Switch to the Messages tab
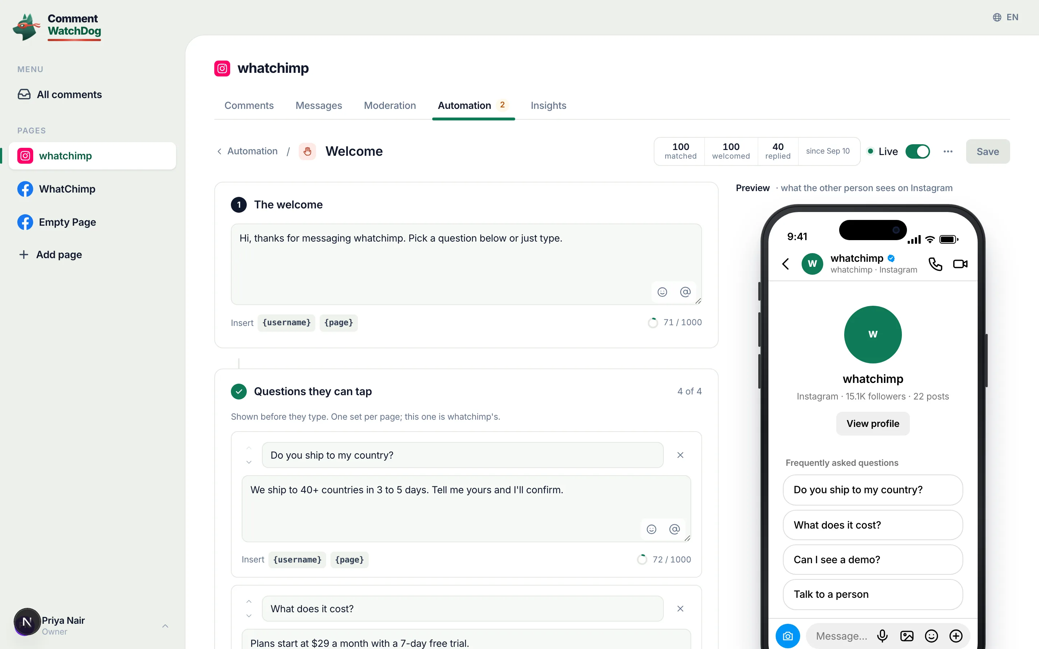The width and height of the screenshot is (1039, 649). point(319,106)
